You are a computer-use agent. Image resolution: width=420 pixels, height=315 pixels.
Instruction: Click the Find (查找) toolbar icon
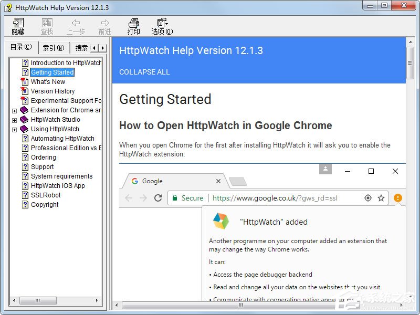tap(47, 23)
